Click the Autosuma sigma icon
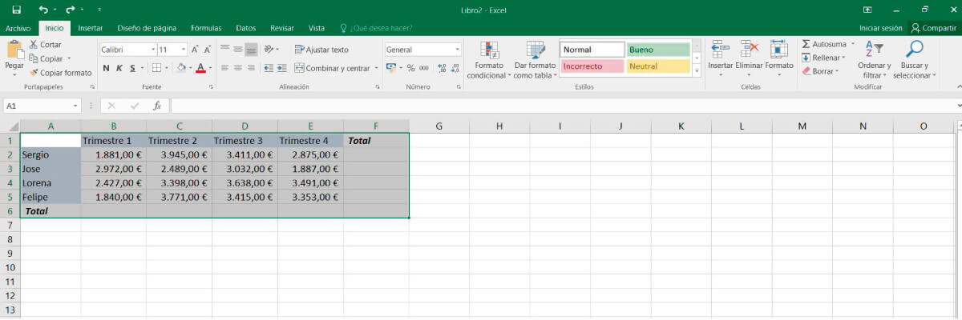962x320 pixels. (x=806, y=44)
